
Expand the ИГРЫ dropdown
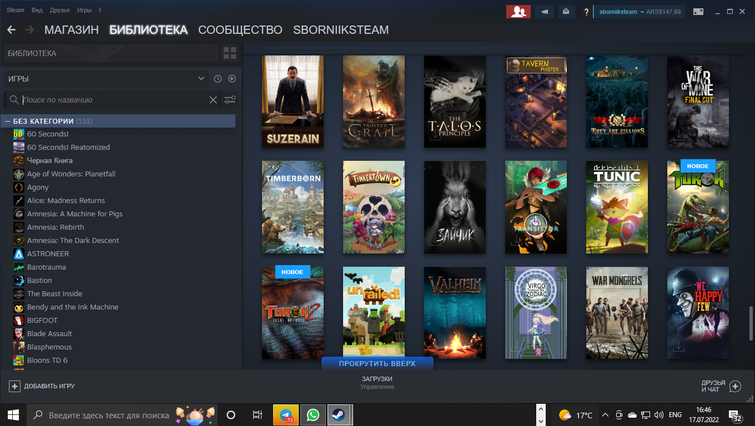point(201,79)
